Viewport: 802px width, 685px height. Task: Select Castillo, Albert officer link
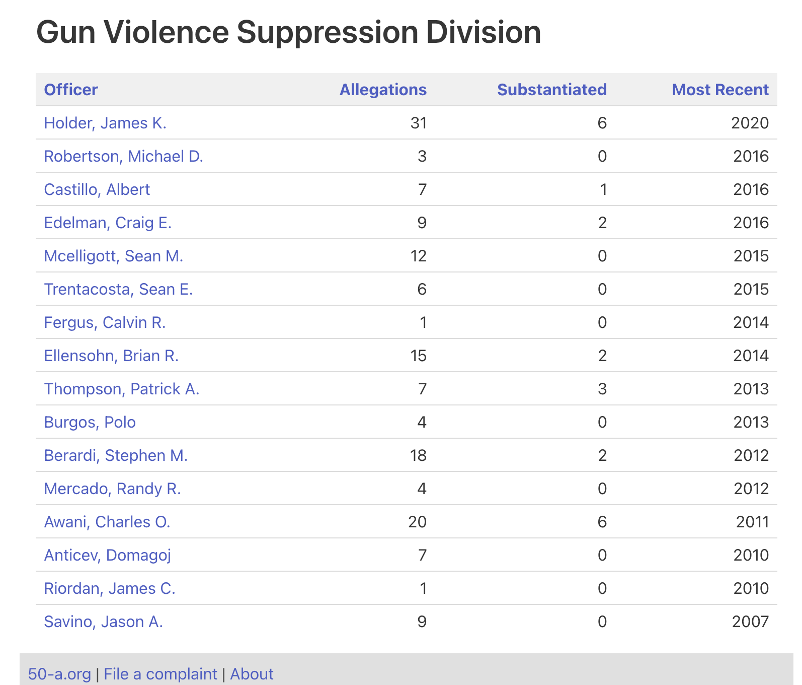tap(97, 189)
